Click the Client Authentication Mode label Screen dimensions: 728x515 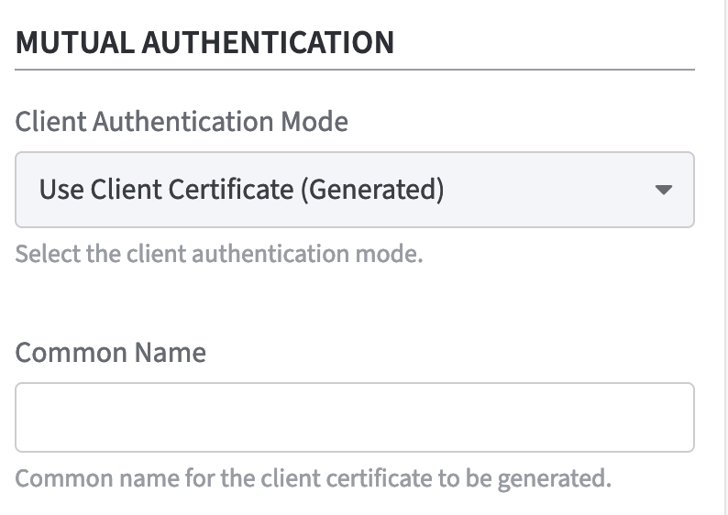[182, 121]
